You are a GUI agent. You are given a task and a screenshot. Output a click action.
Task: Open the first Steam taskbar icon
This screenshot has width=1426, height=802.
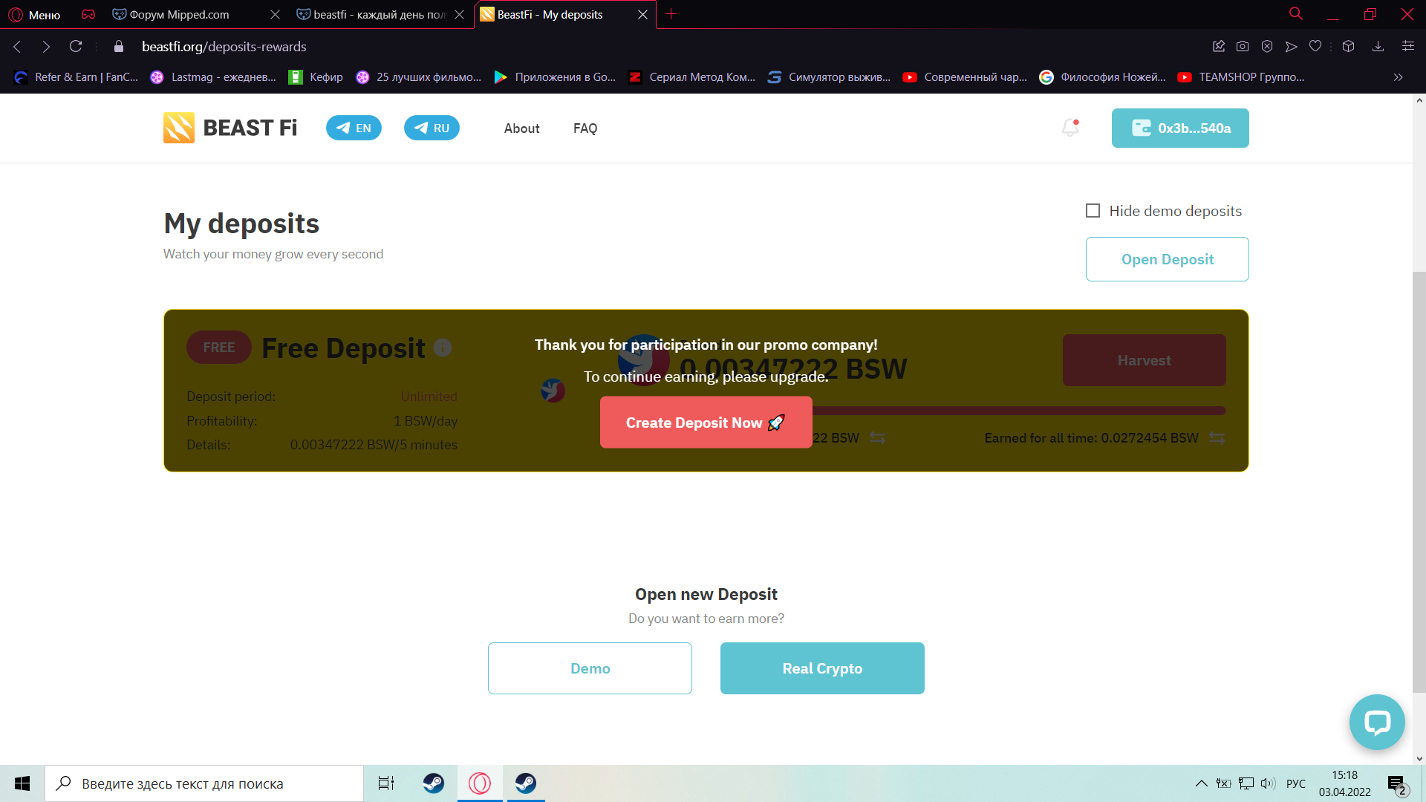pyautogui.click(x=434, y=783)
